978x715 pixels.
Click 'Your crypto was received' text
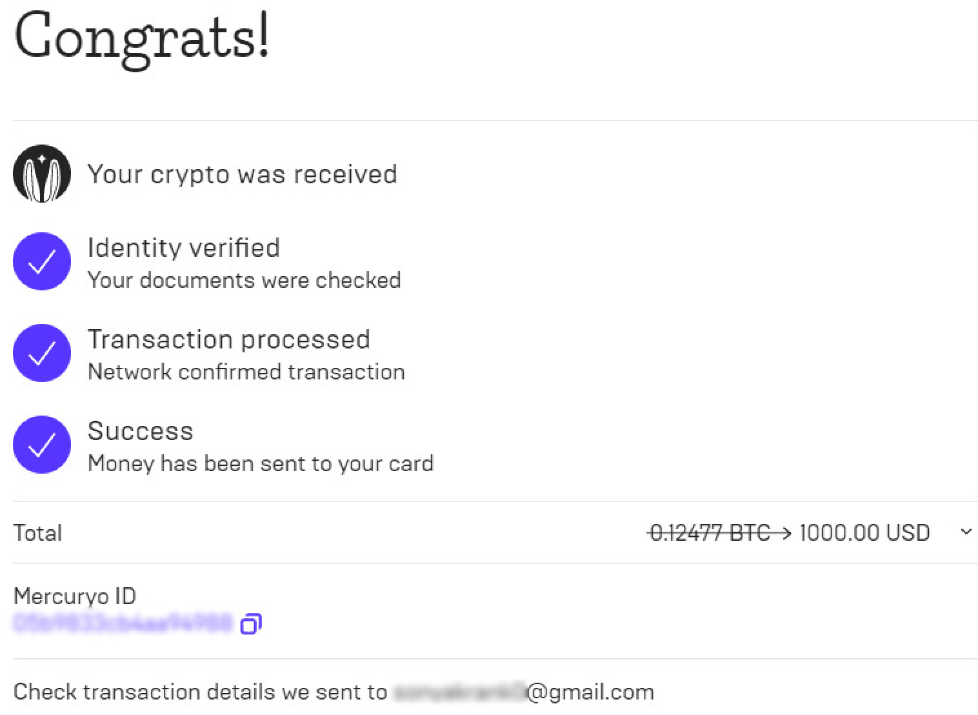point(242,174)
